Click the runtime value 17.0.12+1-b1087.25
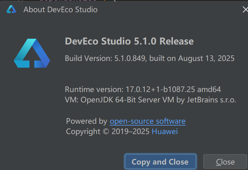This screenshot has width=248, height=170. (160, 90)
